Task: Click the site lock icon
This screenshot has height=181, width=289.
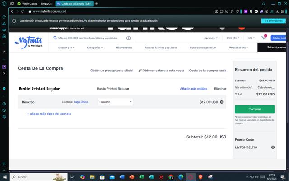Action: pyautogui.click(x=30, y=11)
